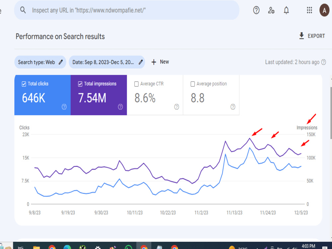Open help icon in Total impressions card
332x249 pixels.
[120, 107]
